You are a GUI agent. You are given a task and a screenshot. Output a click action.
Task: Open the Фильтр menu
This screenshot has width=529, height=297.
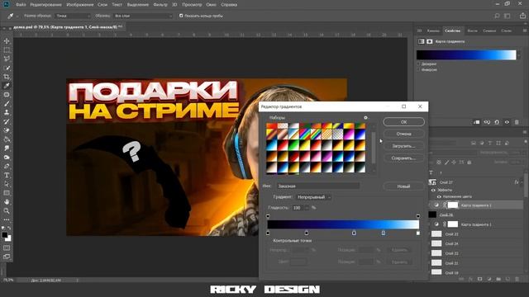pyautogui.click(x=160, y=5)
